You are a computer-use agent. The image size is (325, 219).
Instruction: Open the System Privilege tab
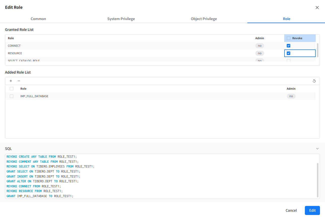click(121, 19)
